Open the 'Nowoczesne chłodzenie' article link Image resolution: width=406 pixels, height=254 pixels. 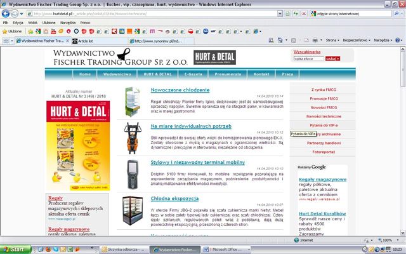point(180,90)
